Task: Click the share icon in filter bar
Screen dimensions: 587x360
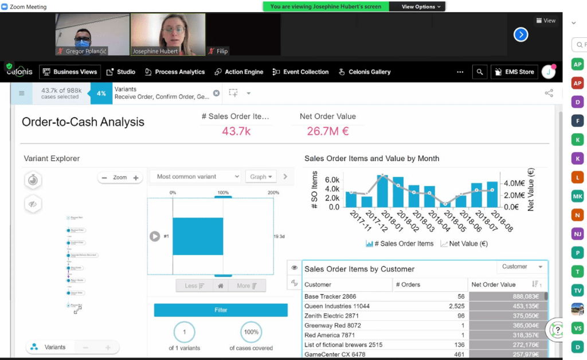Action: tap(549, 93)
